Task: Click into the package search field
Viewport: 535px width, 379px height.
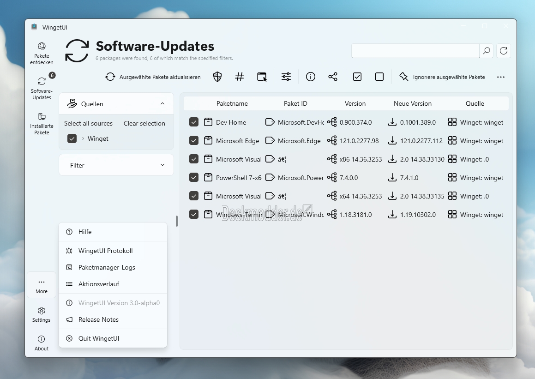Action: [415, 51]
